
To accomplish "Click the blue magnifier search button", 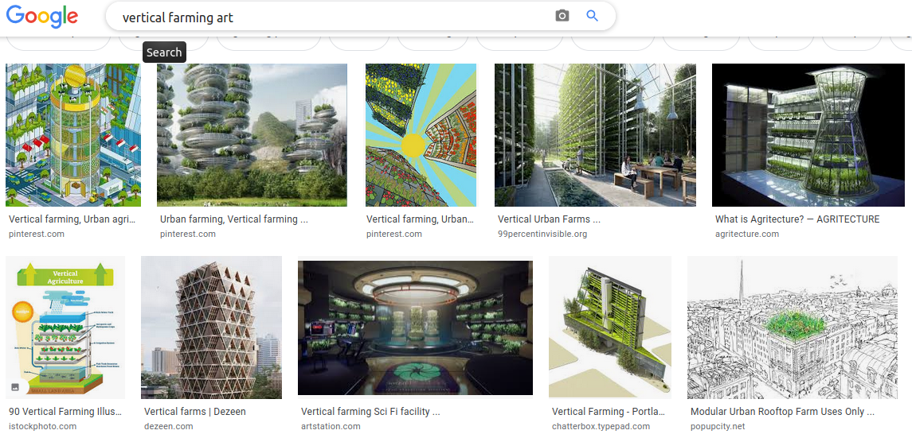I will coord(592,16).
